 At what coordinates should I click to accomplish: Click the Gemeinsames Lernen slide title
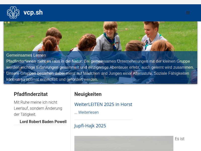coord(26,55)
